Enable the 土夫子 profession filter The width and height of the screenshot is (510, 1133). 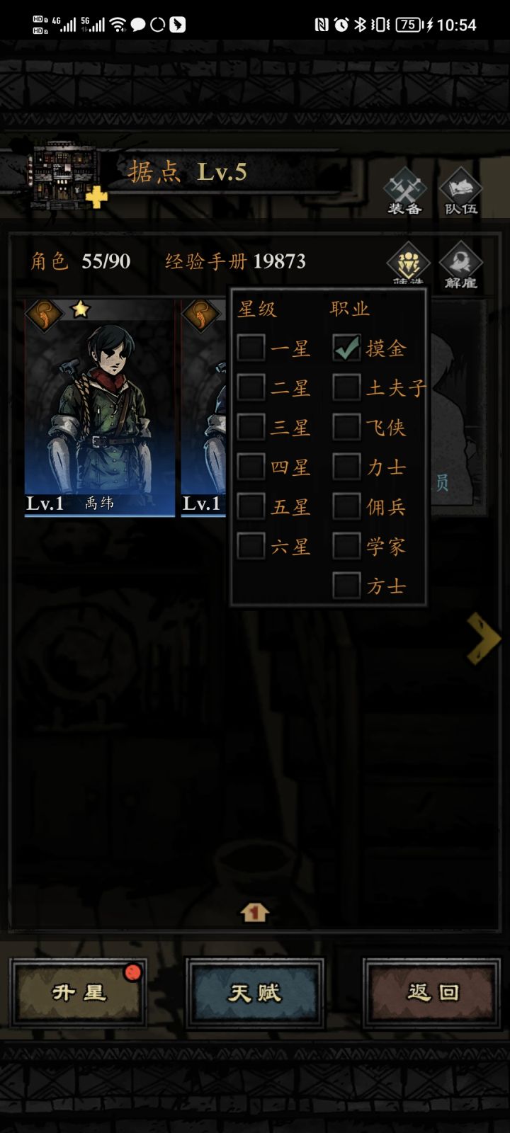(x=346, y=387)
